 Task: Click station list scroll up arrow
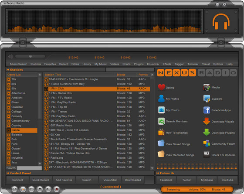click(x=152, y=75)
